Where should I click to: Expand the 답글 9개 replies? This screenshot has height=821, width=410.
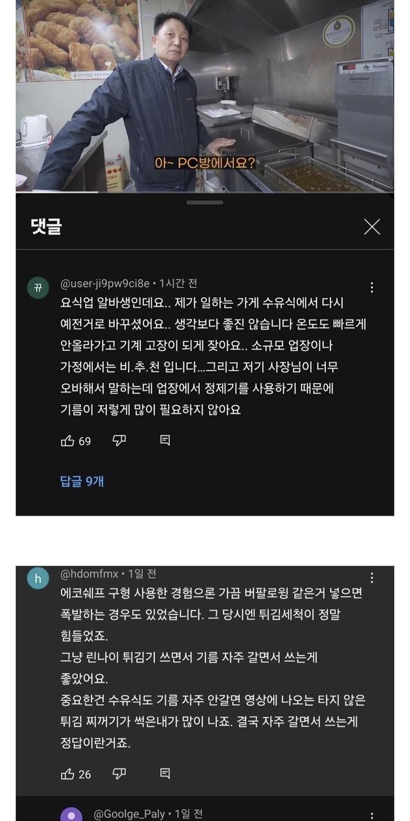pyautogui.click(x=82, y=481)
